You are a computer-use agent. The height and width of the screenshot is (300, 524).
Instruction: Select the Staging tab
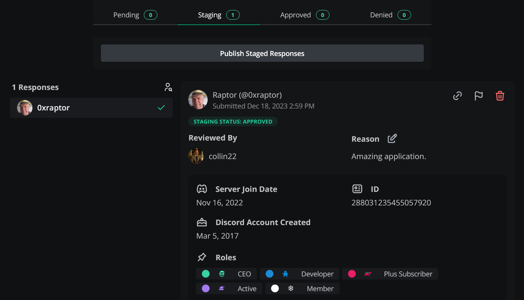[x=218, y=15]
